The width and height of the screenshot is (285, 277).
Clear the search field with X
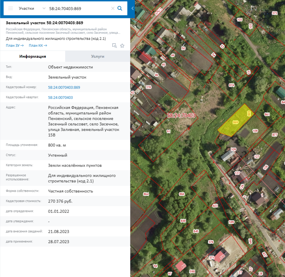(x=113, y=8)
